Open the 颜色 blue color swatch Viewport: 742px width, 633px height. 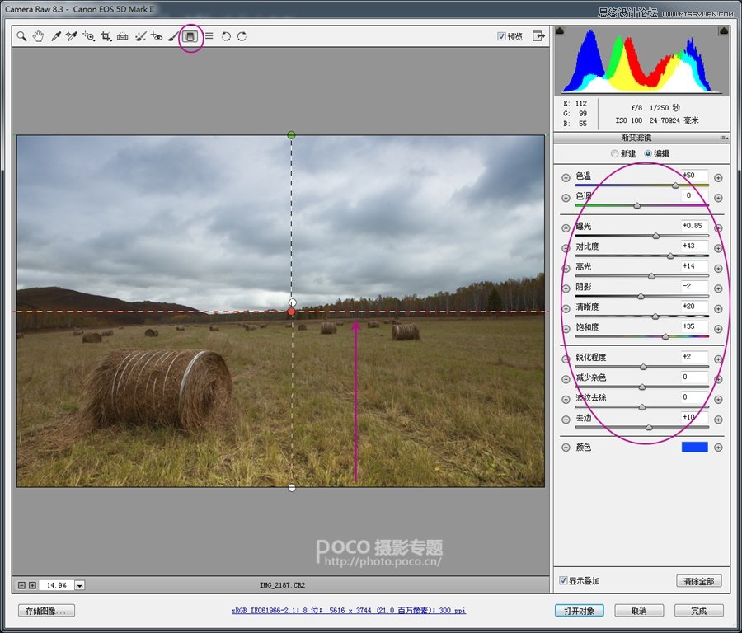(x=694, y=448)
